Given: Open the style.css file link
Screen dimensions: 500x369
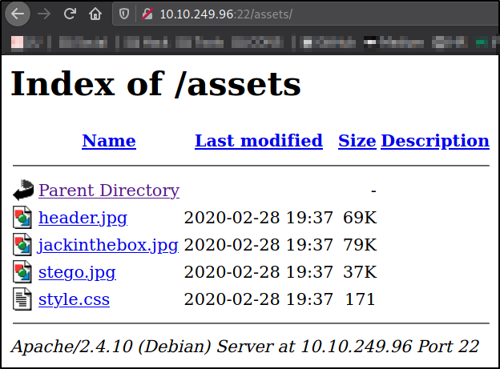Looking at the screenshot, I should (x=74, y=299).
